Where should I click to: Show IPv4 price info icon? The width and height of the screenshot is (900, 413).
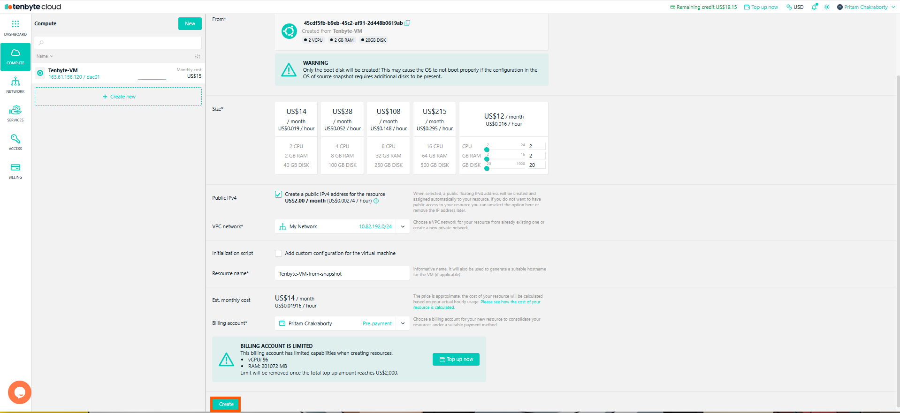[376, 201]
